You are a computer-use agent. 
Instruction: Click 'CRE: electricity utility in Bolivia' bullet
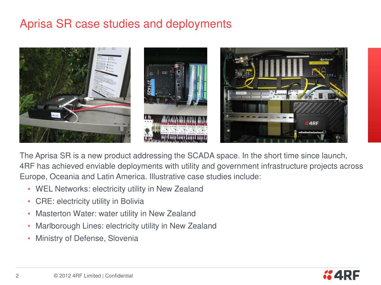point(90,201)
